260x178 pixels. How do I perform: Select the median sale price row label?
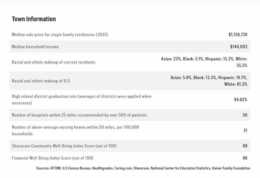60,35
